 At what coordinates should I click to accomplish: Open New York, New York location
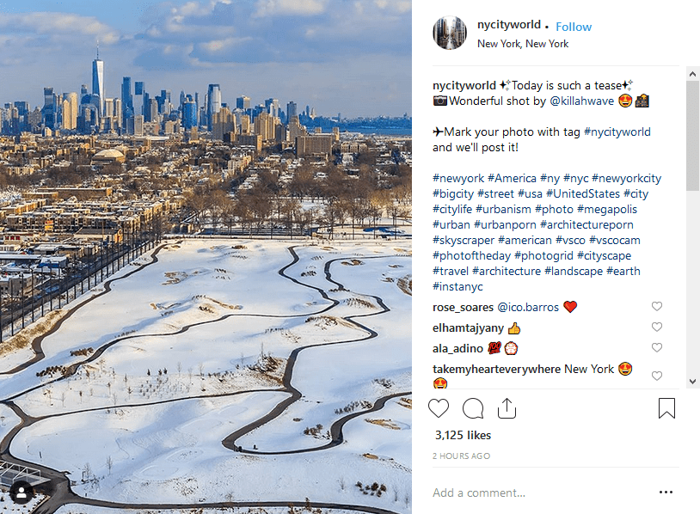(x=523, y=44)
